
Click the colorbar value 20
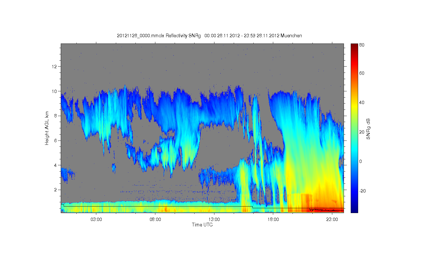click(x=362, y=132)
